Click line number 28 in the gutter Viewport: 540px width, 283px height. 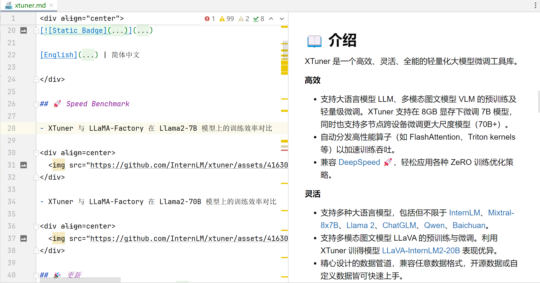pyautogui.click(x=12, y=128)
